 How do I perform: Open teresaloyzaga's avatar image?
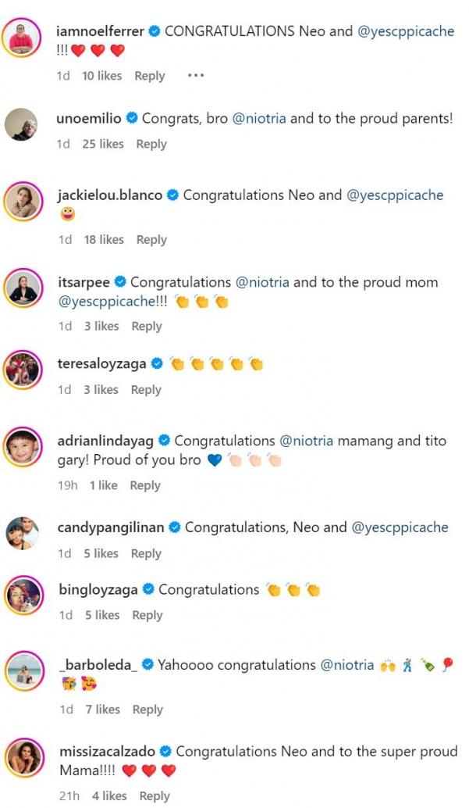pyautogui.click(x=21, y=370)
